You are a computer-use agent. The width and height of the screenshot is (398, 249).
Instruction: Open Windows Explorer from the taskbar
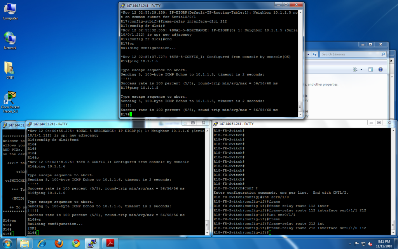tap(25, 243)
